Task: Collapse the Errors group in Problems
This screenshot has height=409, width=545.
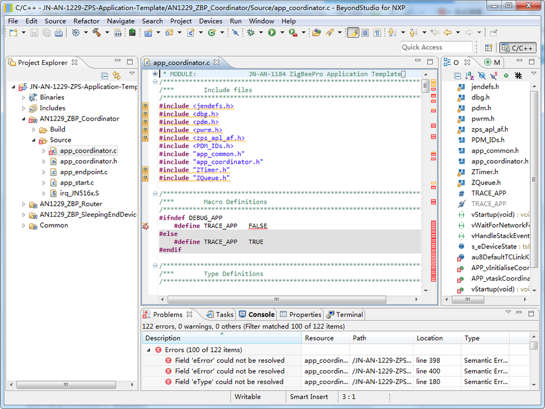Action: tap(148, 350)
